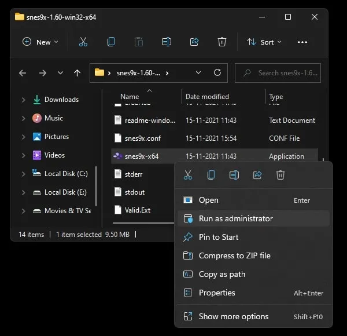This screenshot has height=336, width=347.
Task: Select the stdout file
Action: (135, 192)
